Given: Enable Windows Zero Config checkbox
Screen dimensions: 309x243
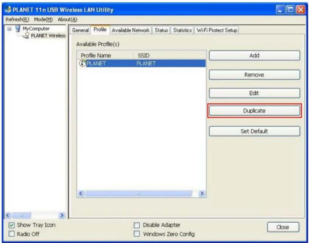Looking at the screenshot, I should (137, 234).
